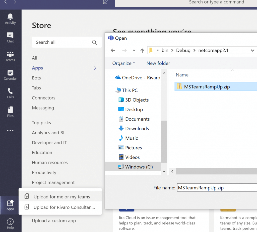Screen dimensions: 257x232
Task: Open 3D Objects folder
Action: [x=133, y=100]
